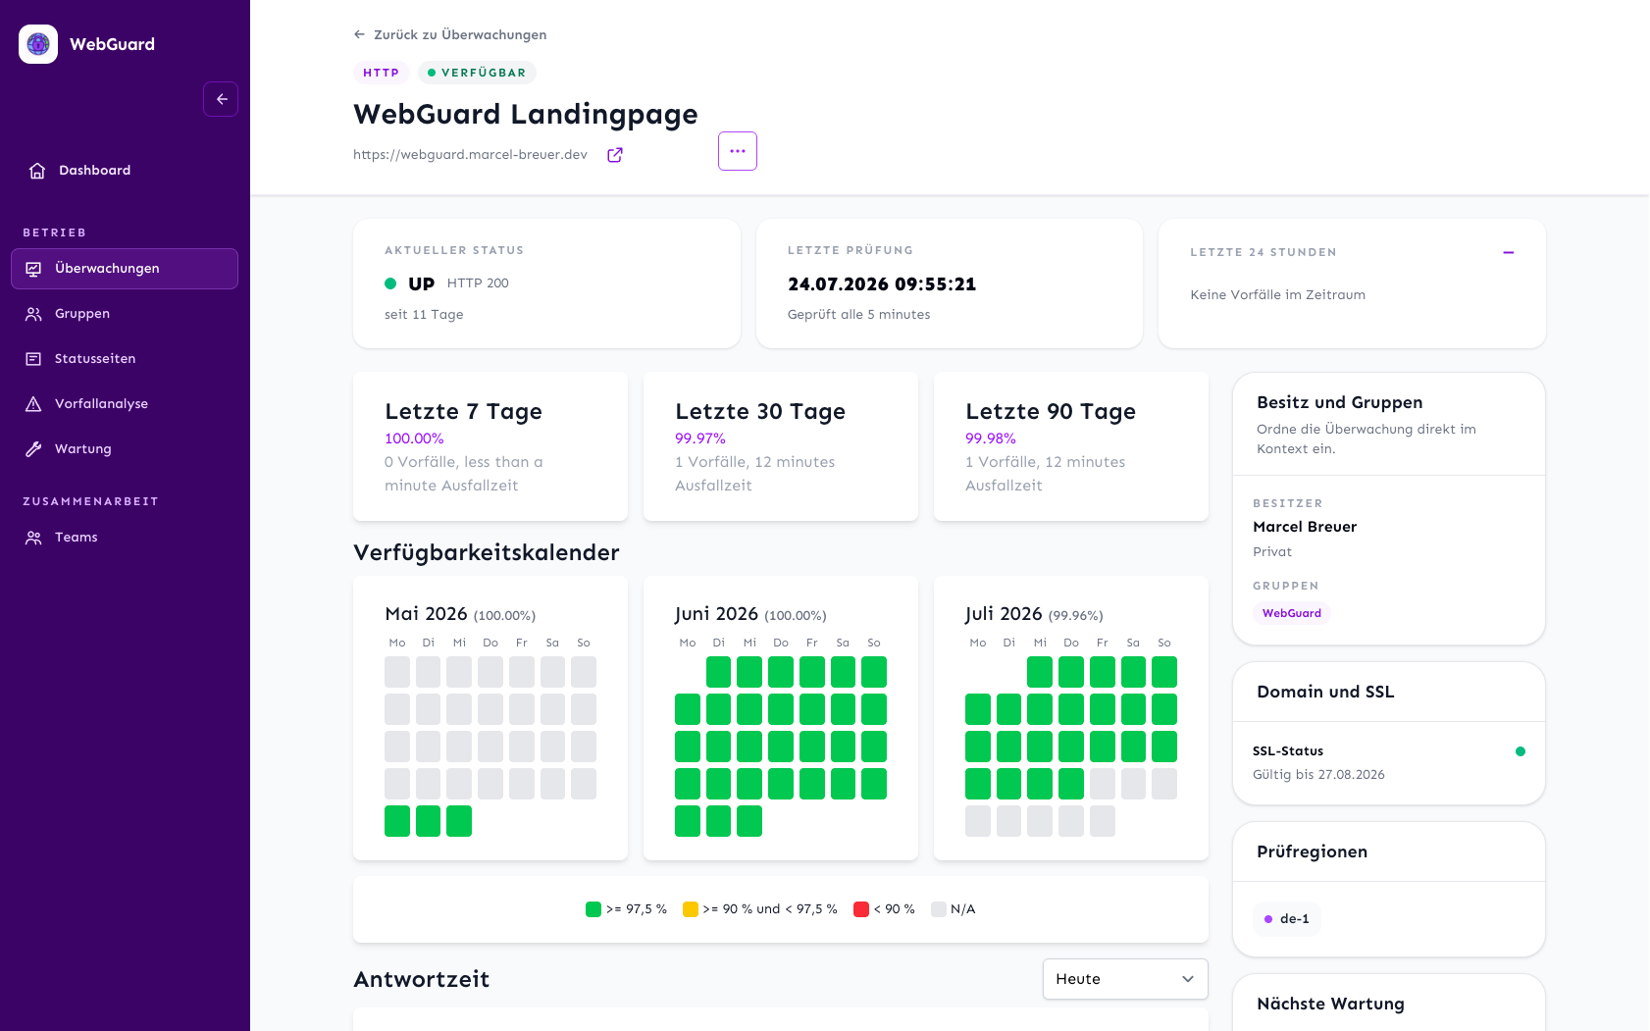This screenshot has width=1650, height=1031.
Task: Open Wartung in the sidebar
Action: 125,449
